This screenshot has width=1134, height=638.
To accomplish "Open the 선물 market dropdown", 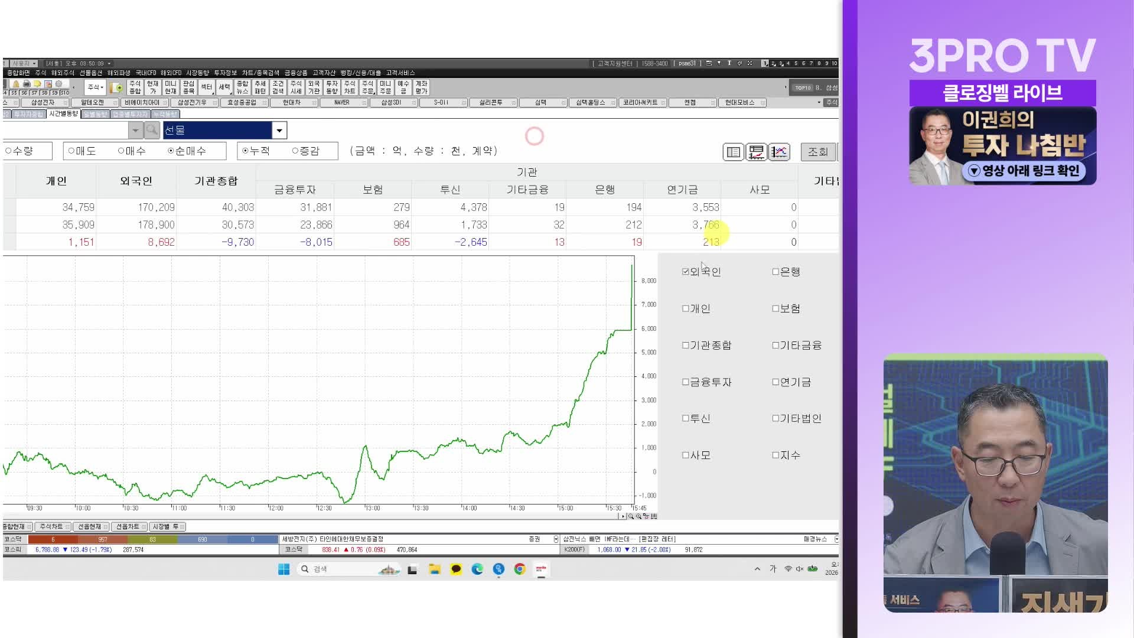I will 279,130.
